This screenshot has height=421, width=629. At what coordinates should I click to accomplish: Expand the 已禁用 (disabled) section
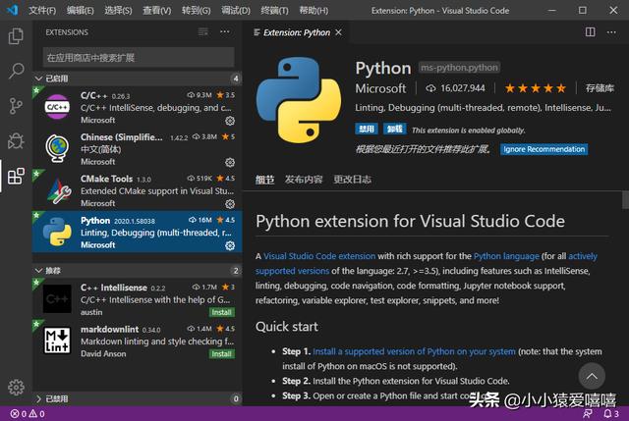coord(138,398)
